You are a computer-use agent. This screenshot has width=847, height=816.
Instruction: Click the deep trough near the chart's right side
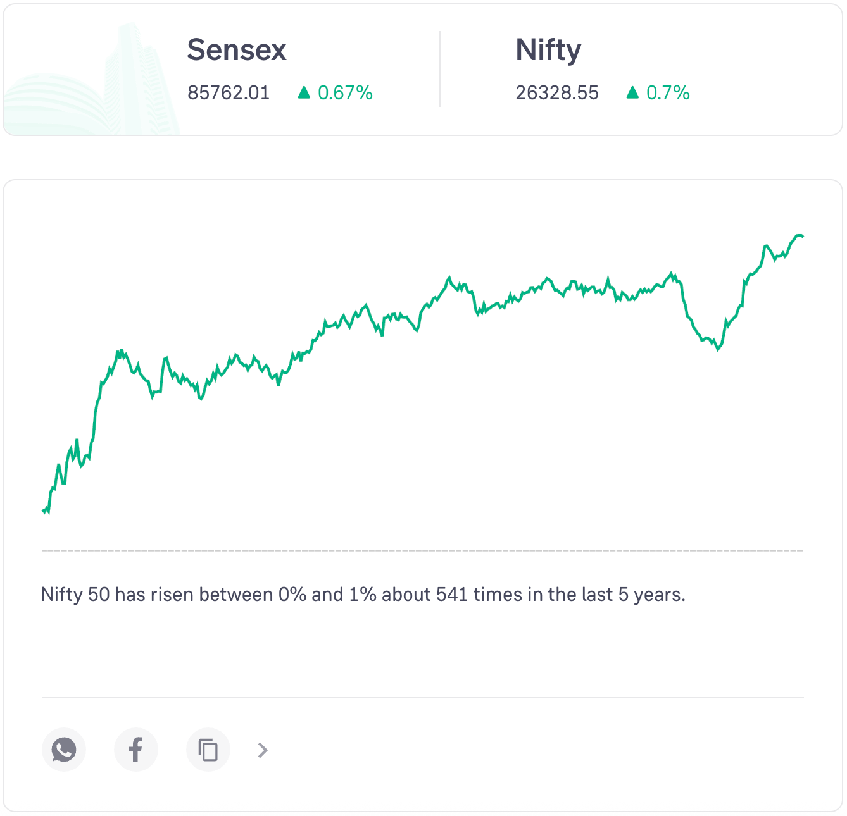pos(718,349)
